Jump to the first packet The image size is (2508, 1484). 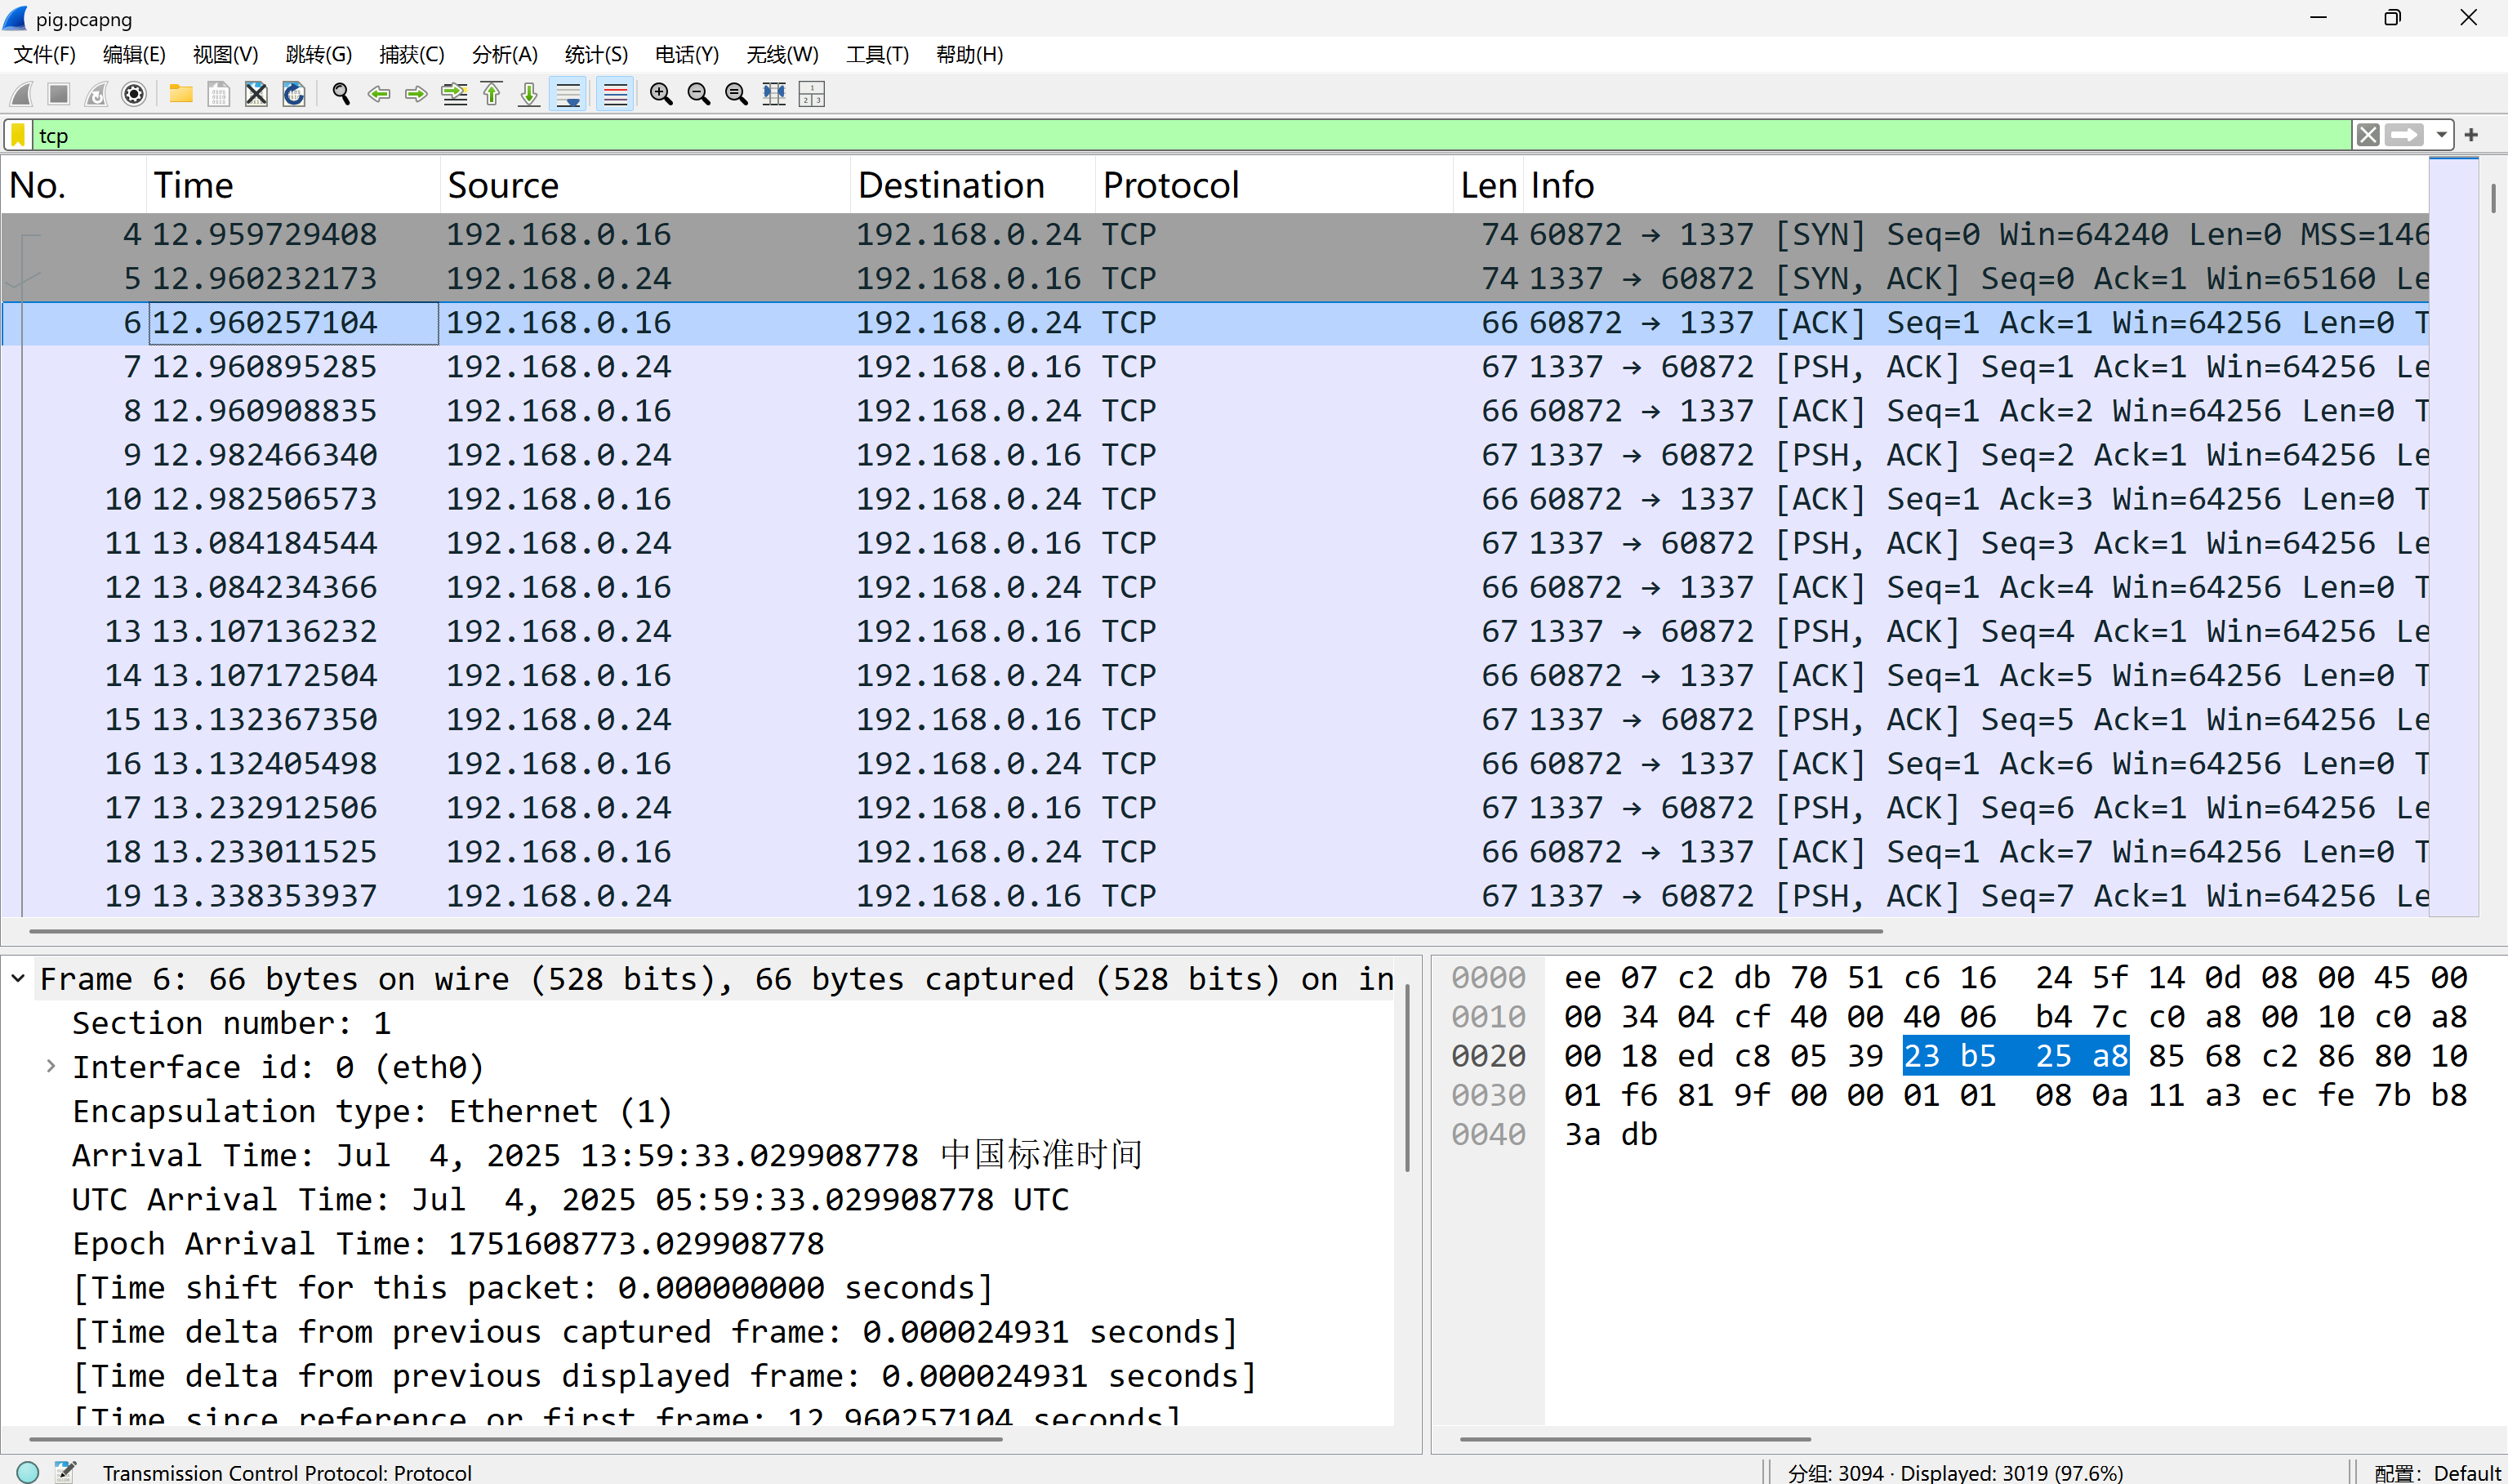(492, 94)
